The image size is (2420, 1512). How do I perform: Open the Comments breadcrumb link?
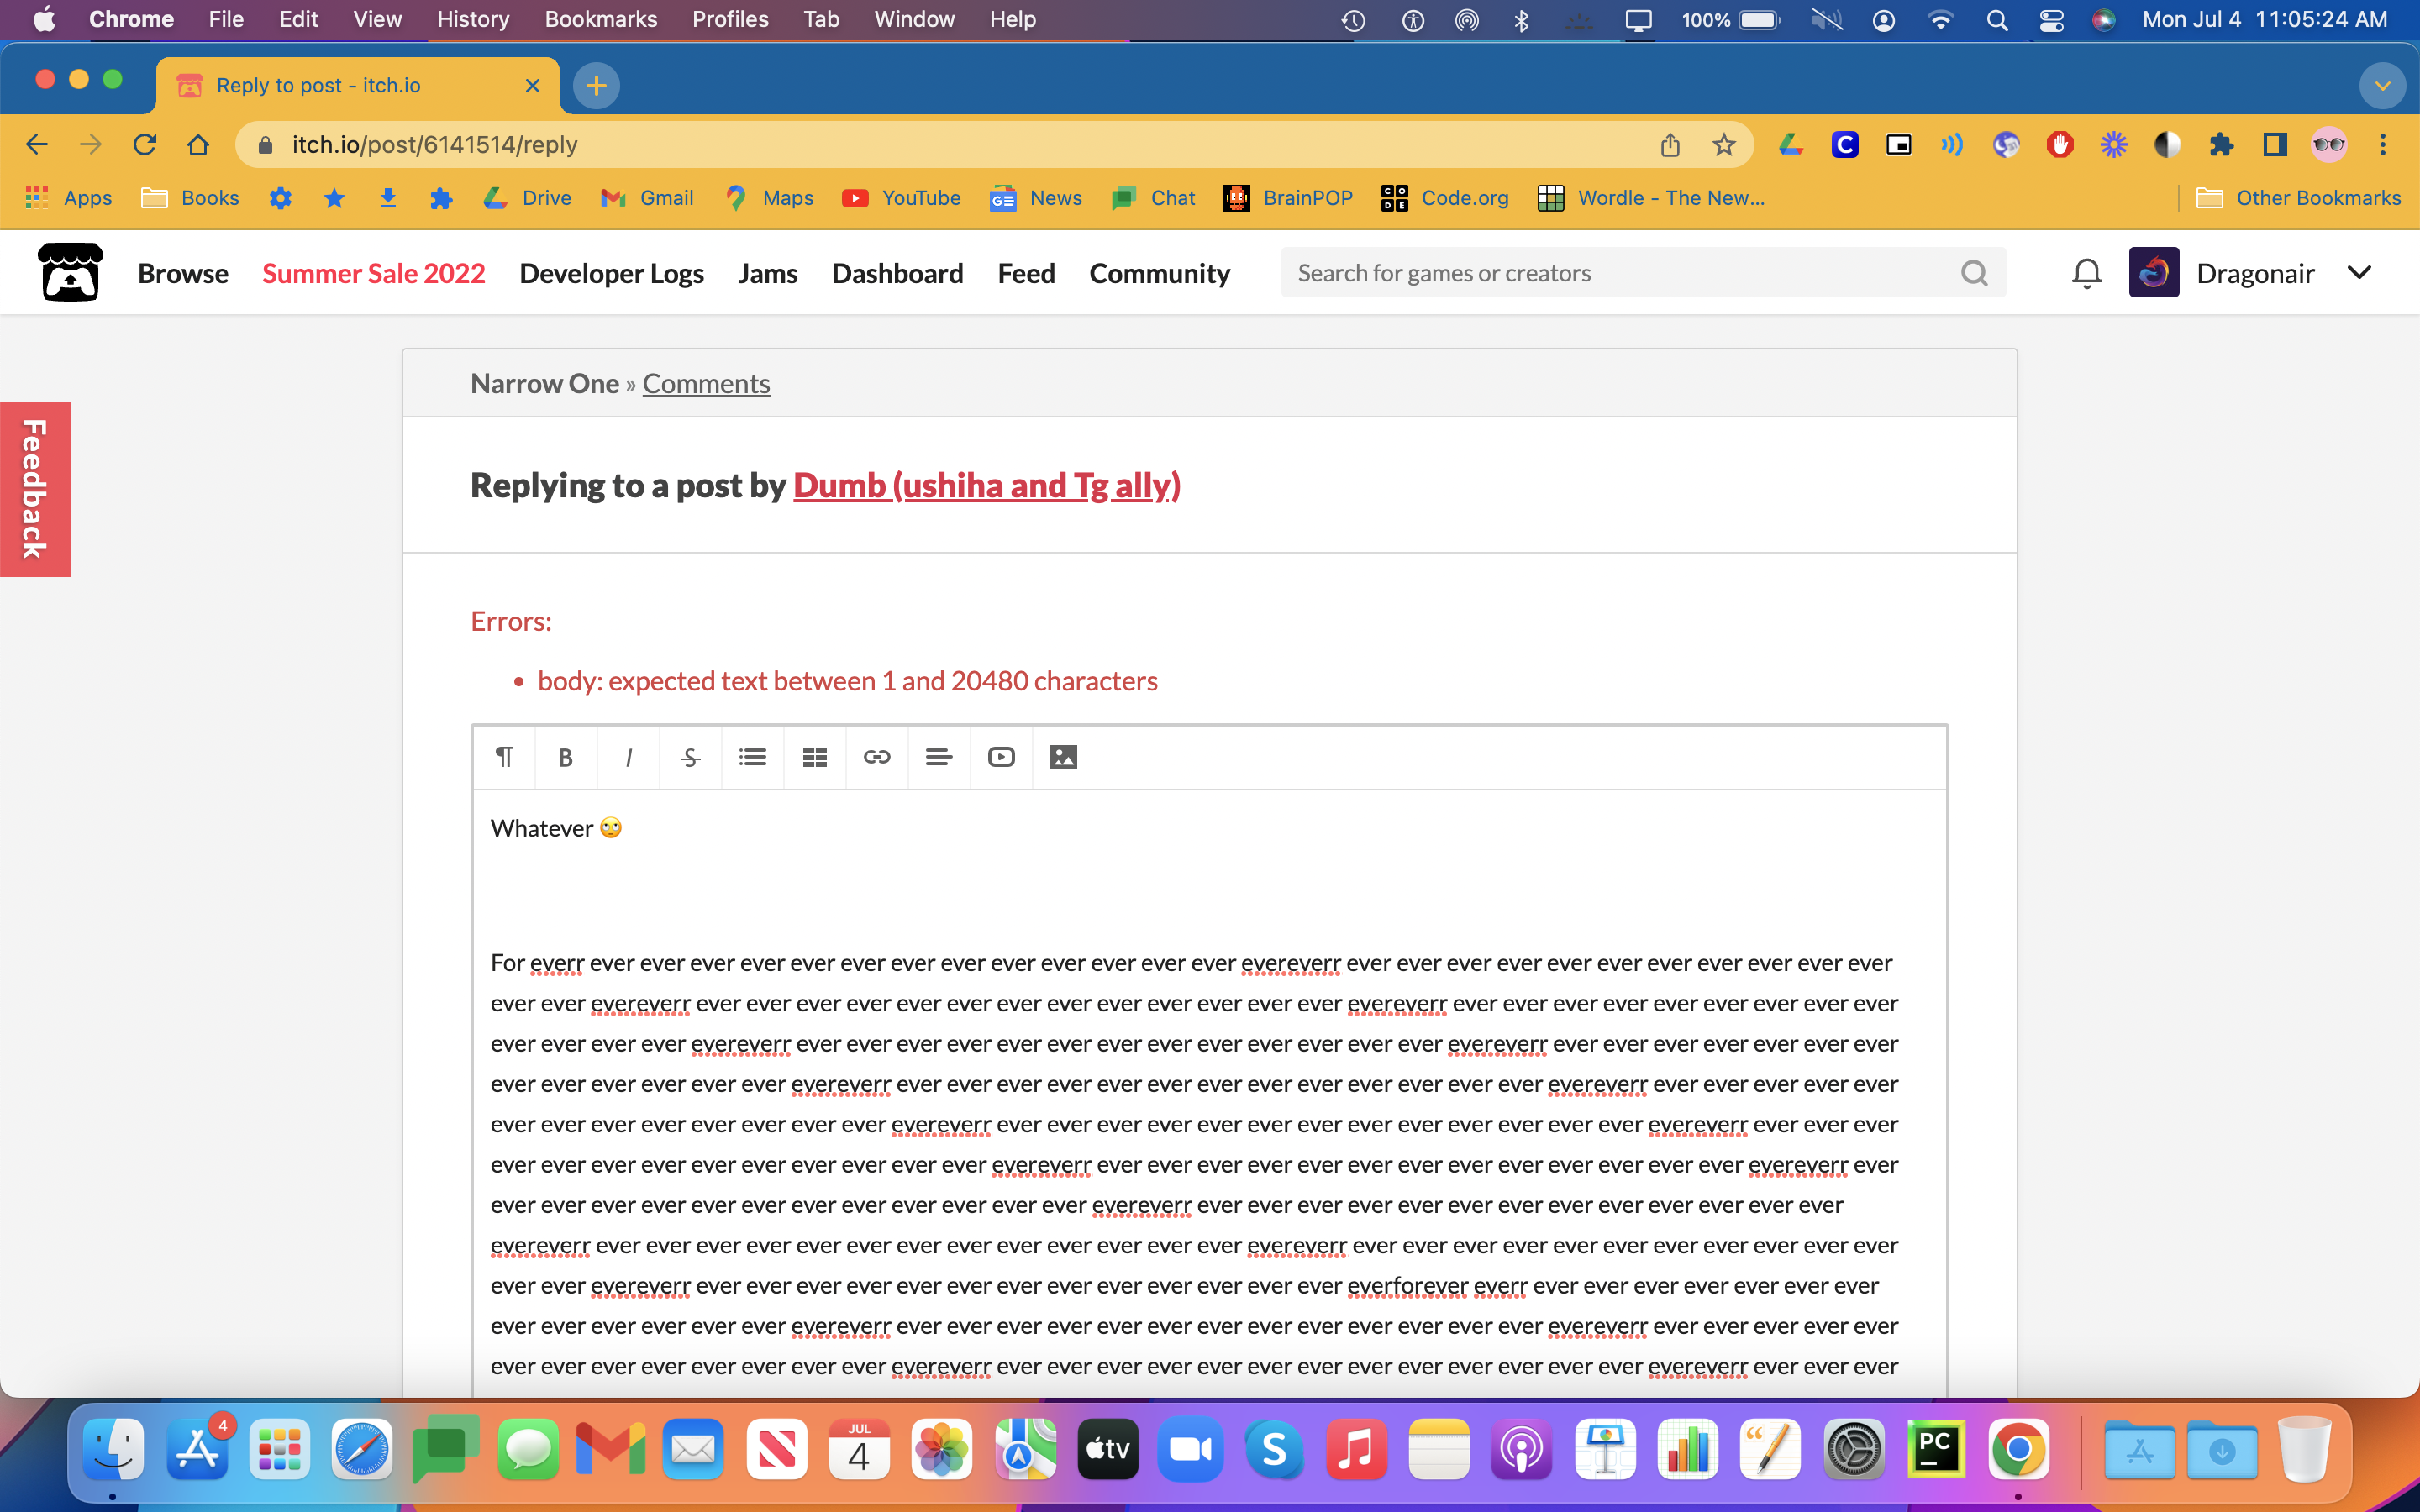point(706,384)
